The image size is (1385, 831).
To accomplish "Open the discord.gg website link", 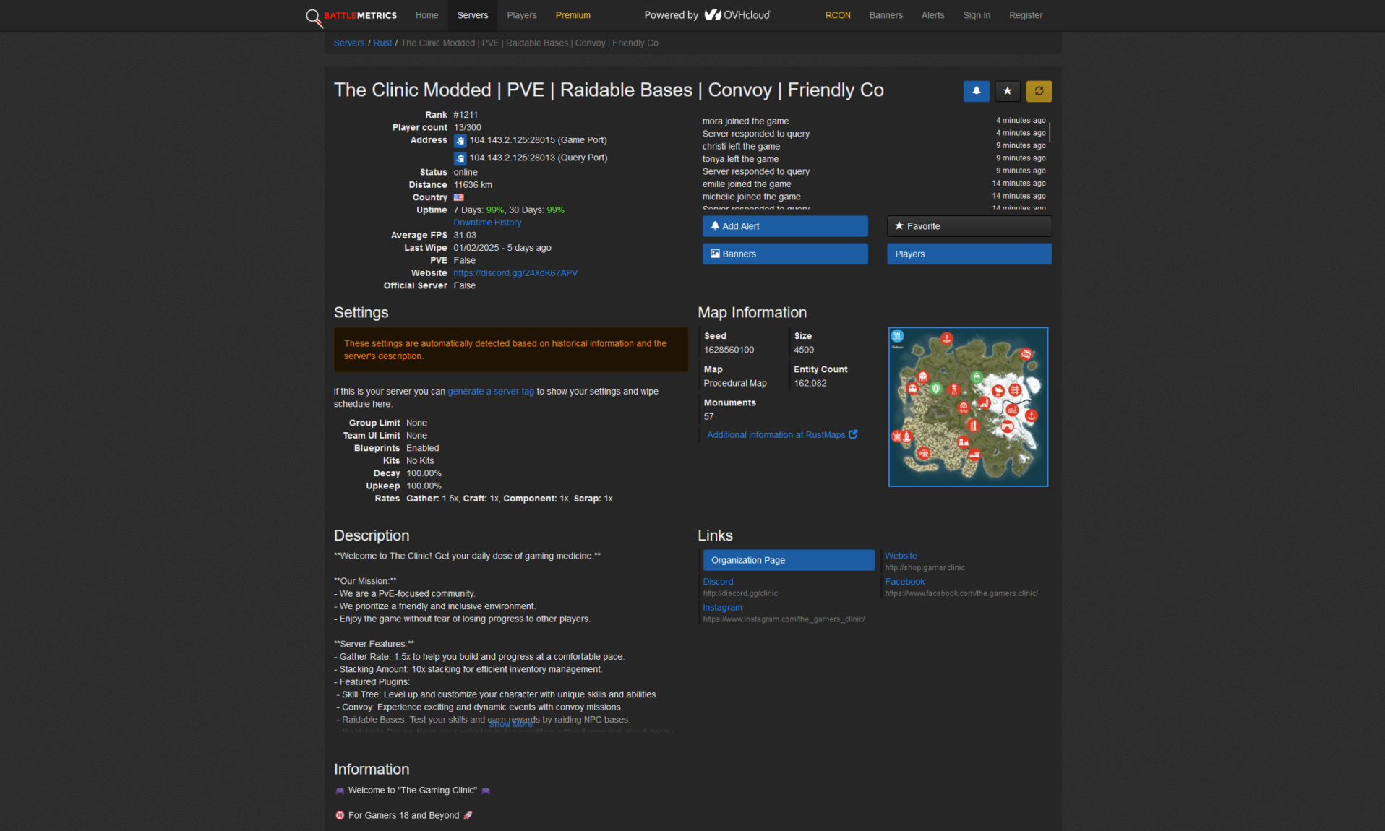I will click(x=515, y=273).
